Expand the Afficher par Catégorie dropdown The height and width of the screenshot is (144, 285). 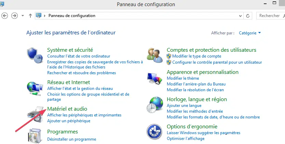click(250, 33)
